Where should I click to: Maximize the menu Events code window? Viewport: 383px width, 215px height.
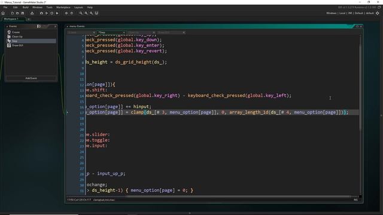click(357, 26)
